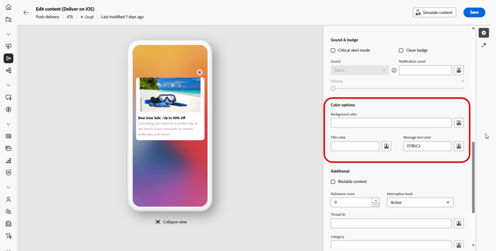
Task: Click 'Bear Gear Sale - Up to 40% Off' title
Action: pos(161,118)
